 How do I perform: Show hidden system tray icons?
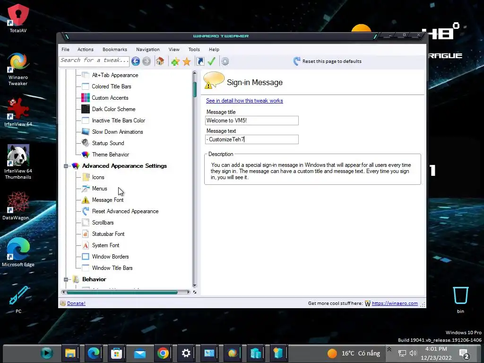click(389, 349)
